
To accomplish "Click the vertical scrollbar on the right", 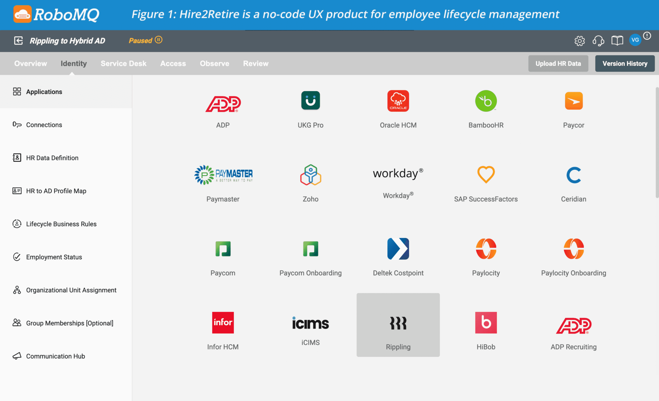I will click(657, 143).
